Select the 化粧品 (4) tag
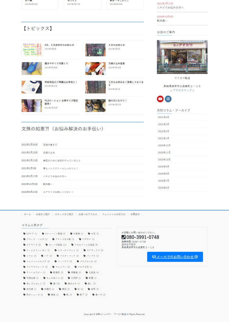The width and height of the screenshot is (229, 322). point(92,272)
